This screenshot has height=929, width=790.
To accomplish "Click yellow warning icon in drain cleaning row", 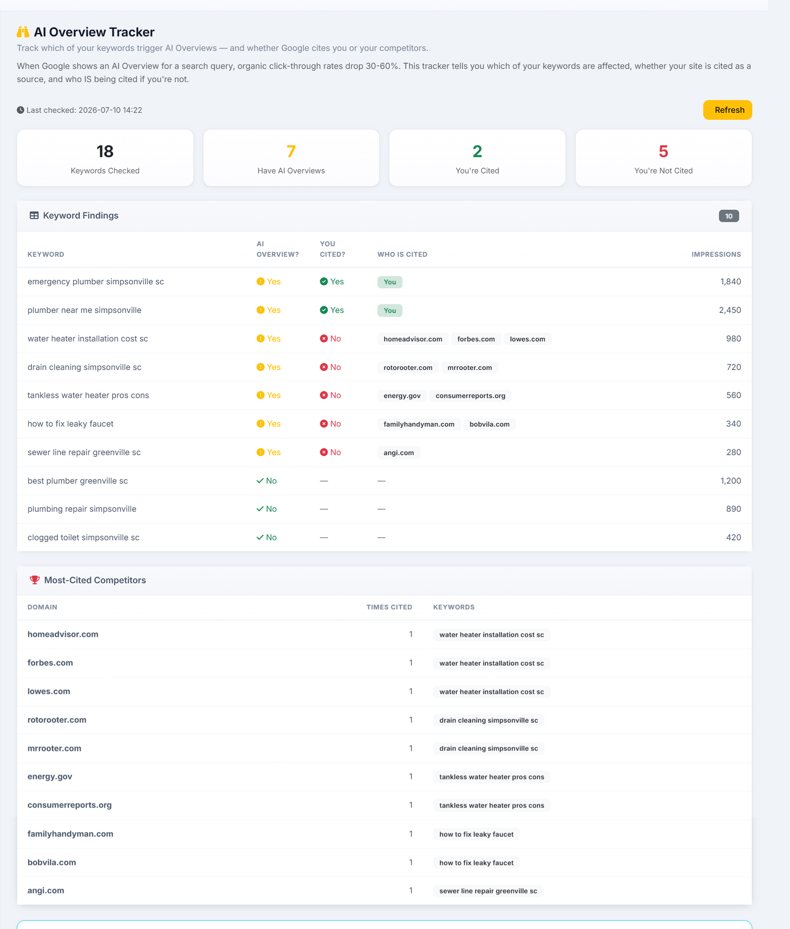I will coord(260,367).
